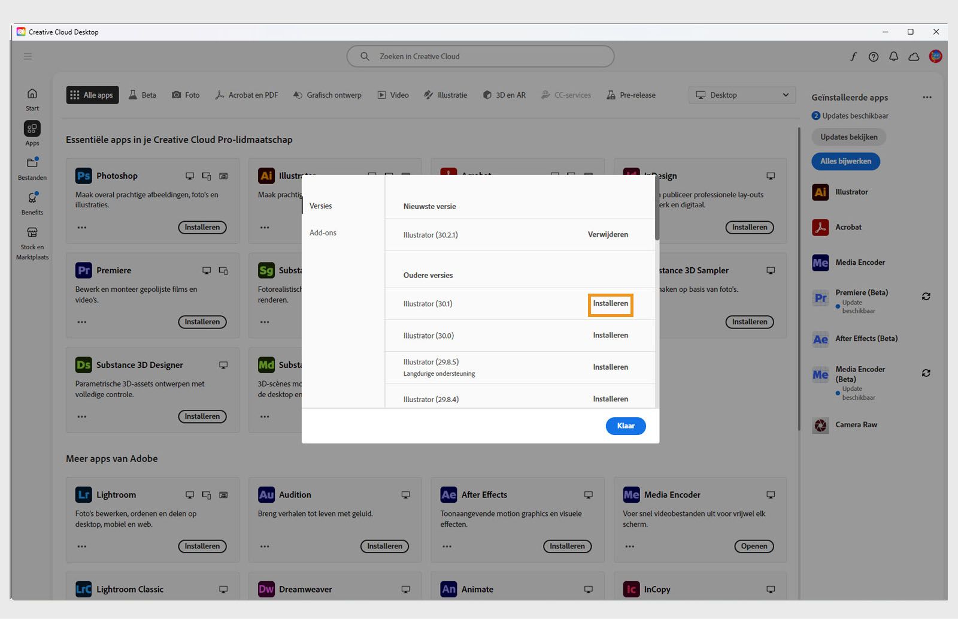Open the hamburger menu top left
958x619 pixels.
point(28,56)
